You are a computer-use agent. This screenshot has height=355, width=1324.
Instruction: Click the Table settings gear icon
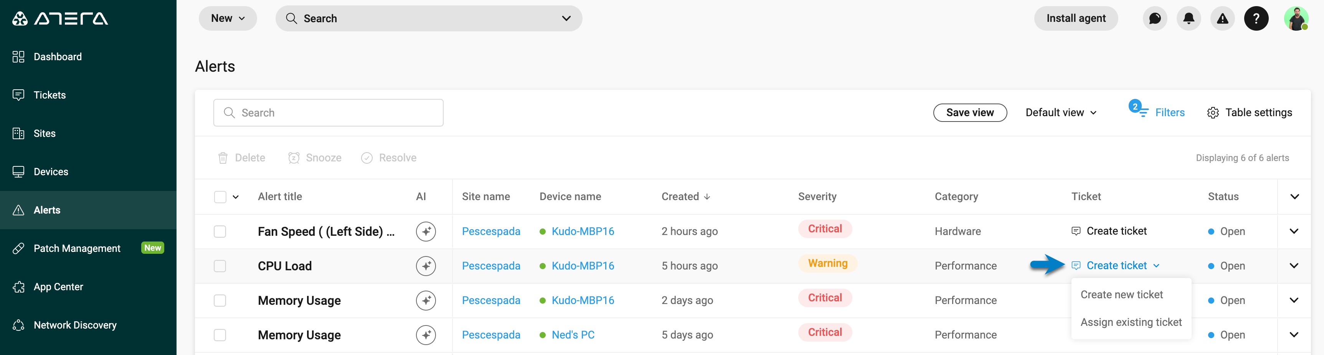1212,113
